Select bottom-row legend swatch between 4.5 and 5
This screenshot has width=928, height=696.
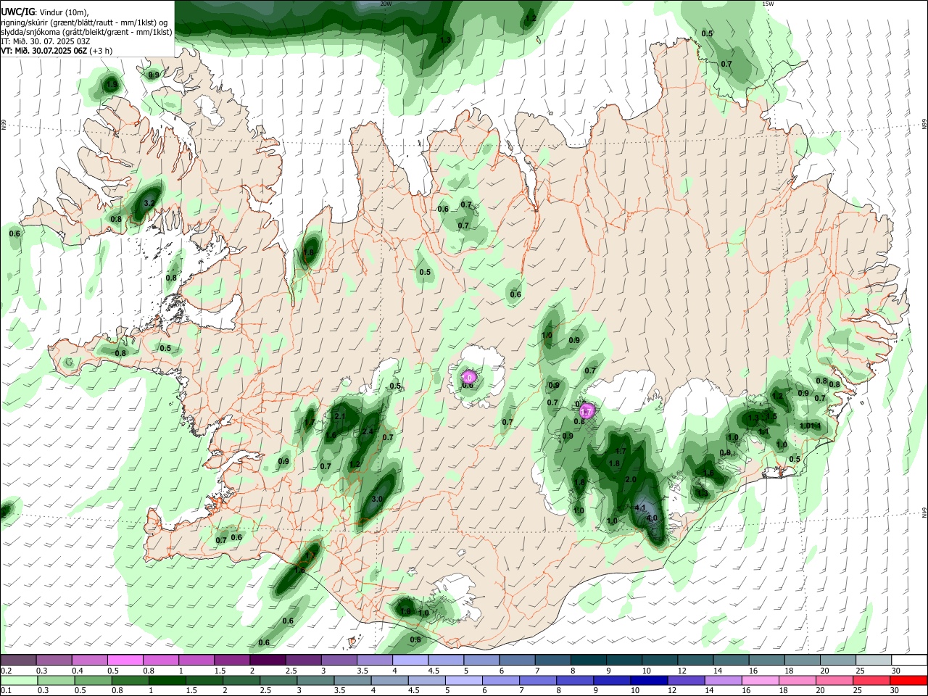(427, 681)
